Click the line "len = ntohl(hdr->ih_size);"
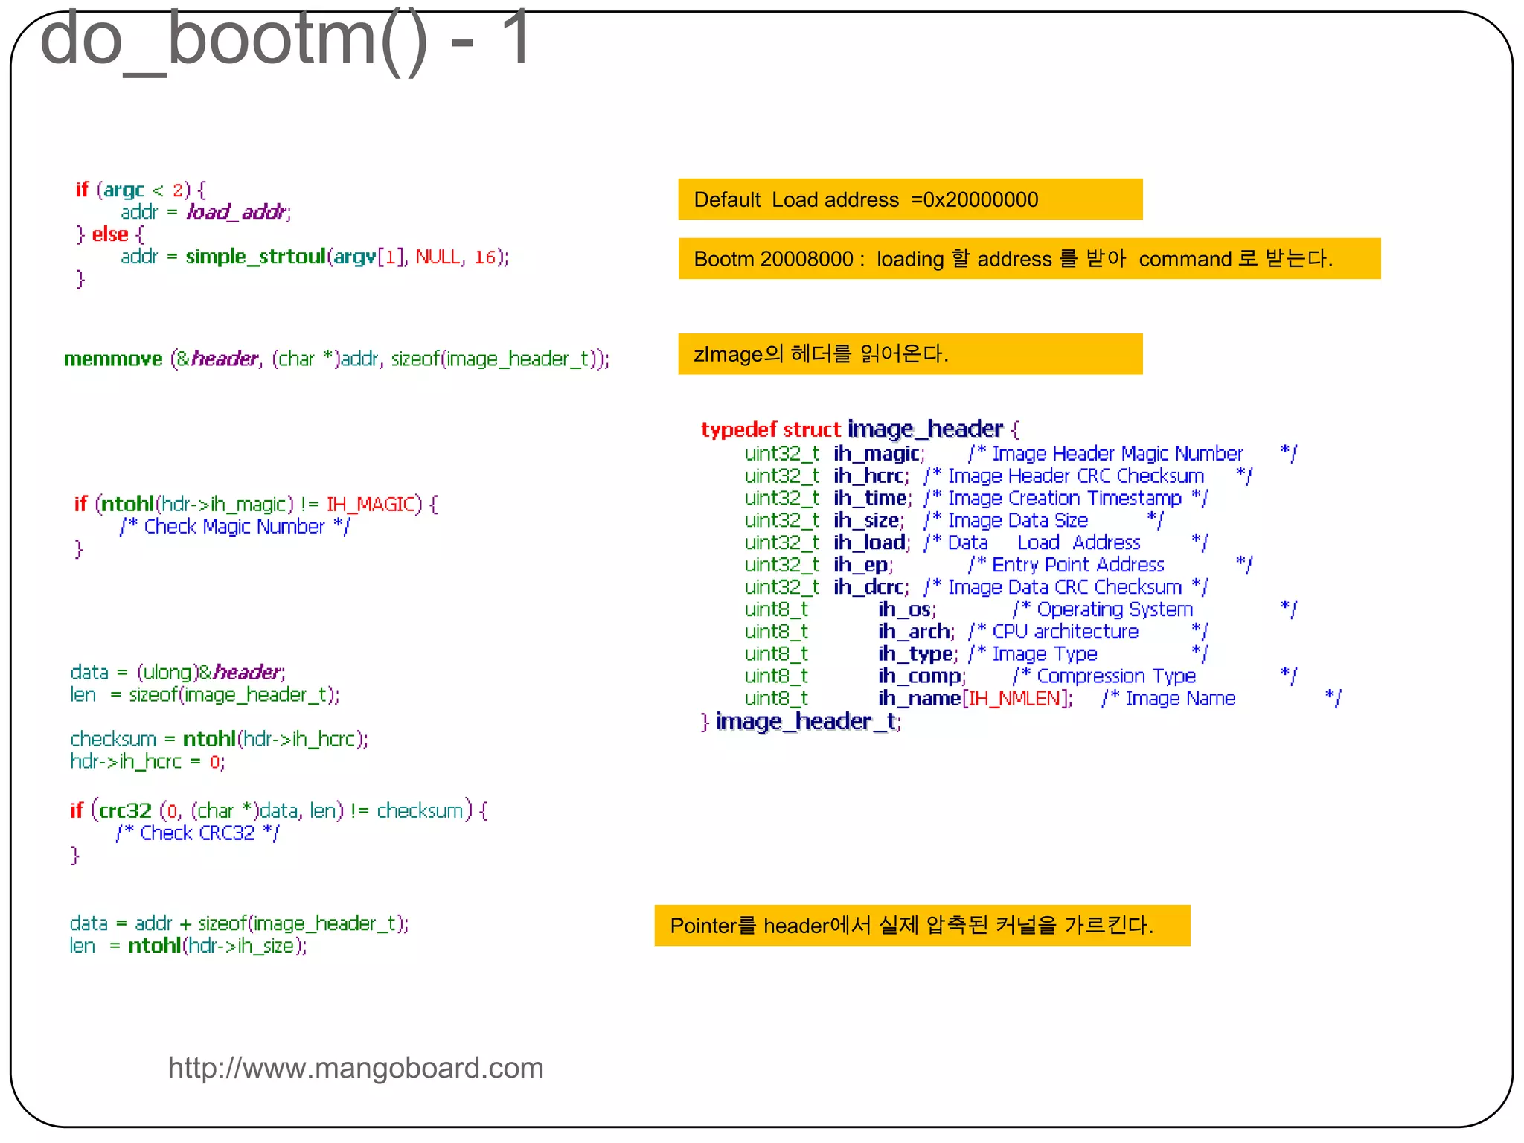The height and width of the screenshot is (1143, 1524). pyautogui.click(x=188, y=946)
